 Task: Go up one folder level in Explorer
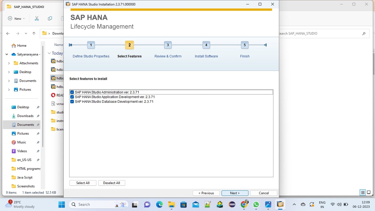coord(34,34)
